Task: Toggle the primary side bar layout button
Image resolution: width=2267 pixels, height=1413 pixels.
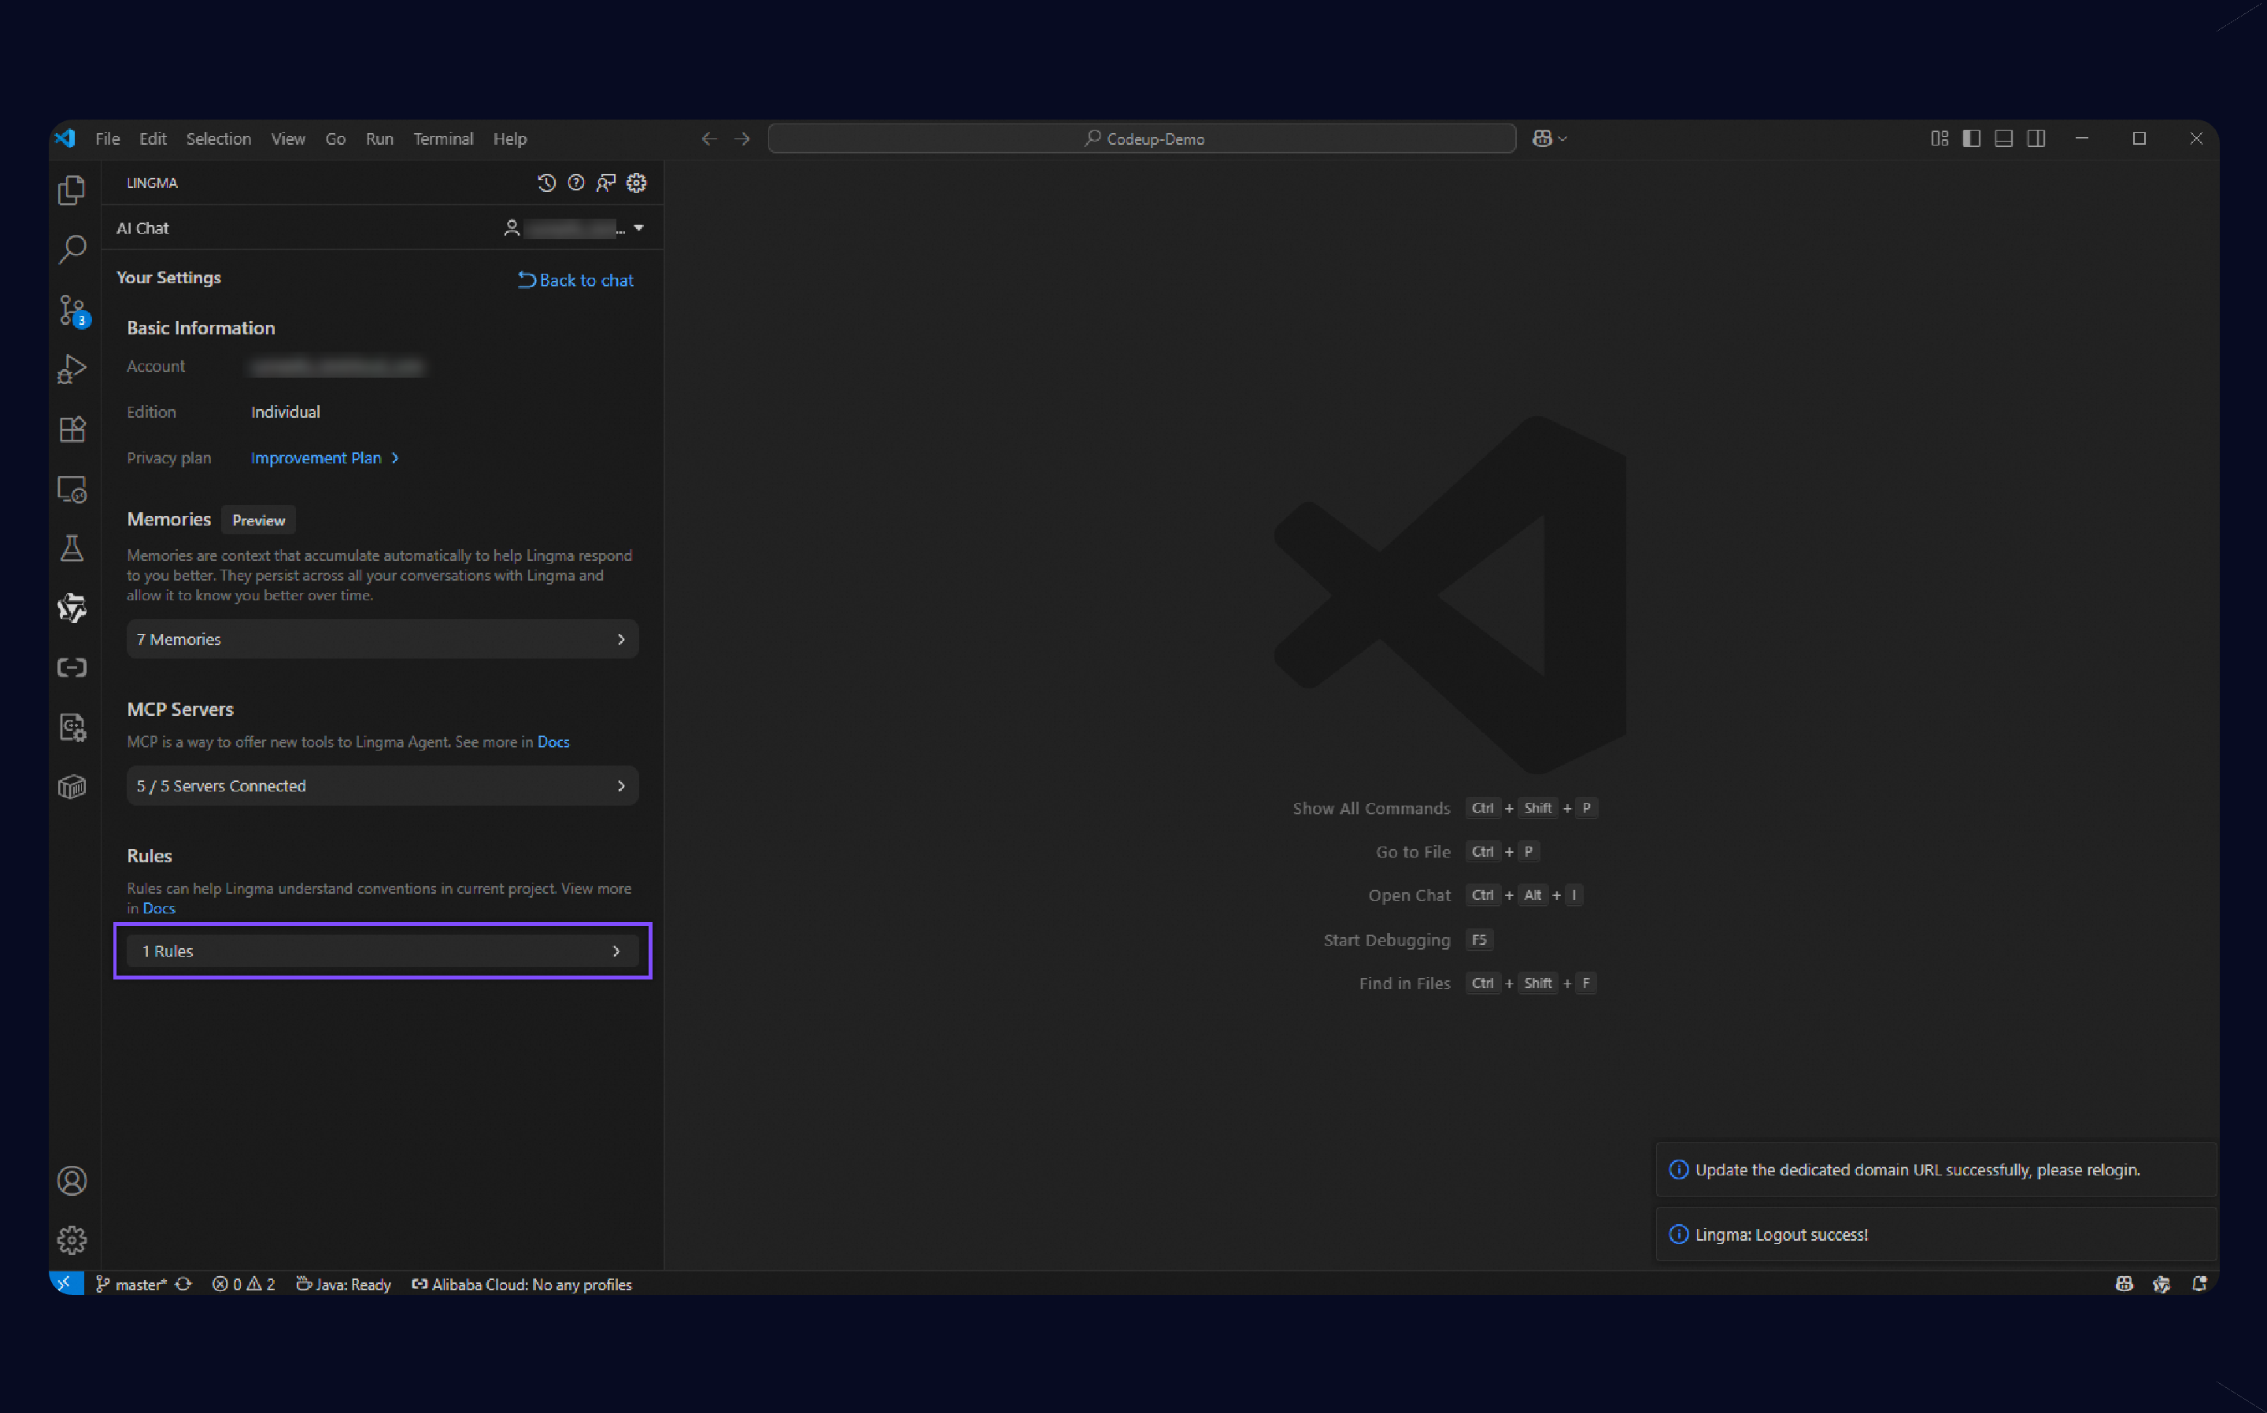Action: (1972, 138)
